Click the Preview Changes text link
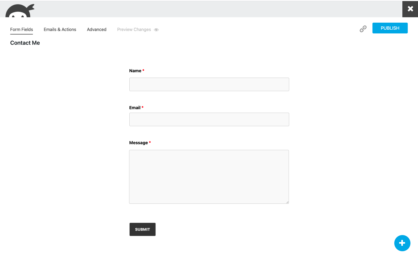 pyautogui.click(x=134, y=30)
